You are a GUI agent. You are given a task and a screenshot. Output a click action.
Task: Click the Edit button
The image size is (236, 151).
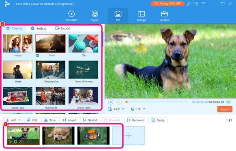(x=32, y=120)
